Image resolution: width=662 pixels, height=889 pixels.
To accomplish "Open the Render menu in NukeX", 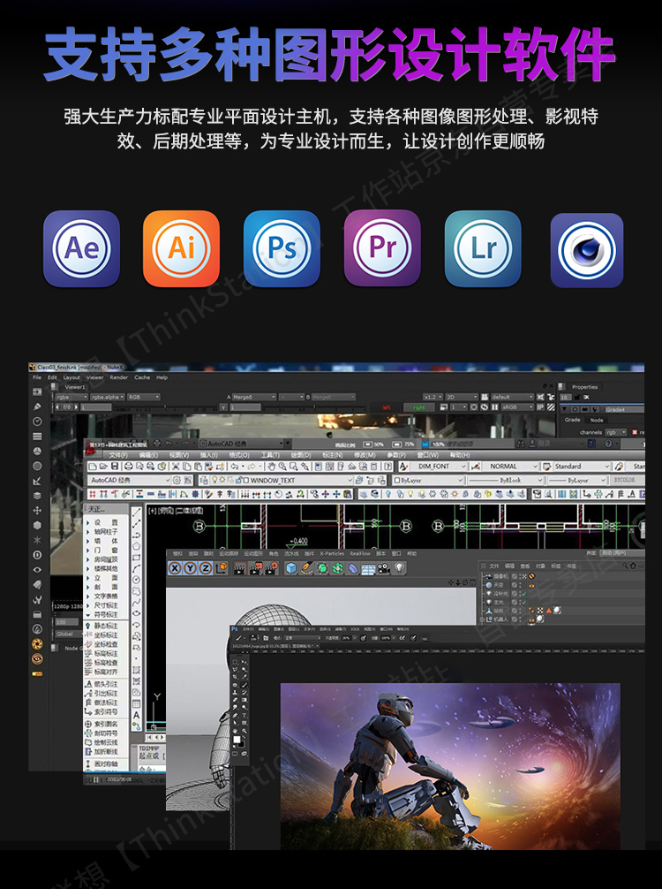I will click(x=117, y=377).
